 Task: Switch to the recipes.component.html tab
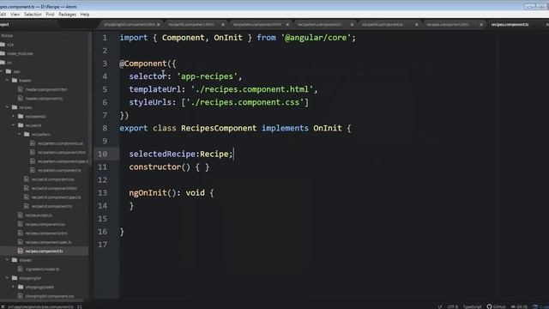448,25
